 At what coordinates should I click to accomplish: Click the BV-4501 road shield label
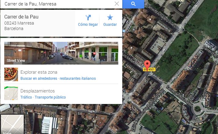[x=149, y=69]
